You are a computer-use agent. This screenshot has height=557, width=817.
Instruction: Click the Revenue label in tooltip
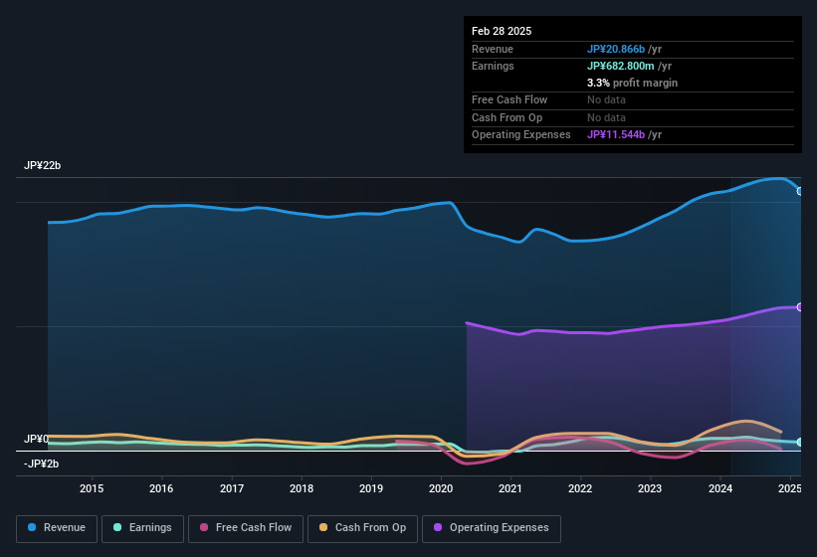pyautogui.click(x=493, y=49)
